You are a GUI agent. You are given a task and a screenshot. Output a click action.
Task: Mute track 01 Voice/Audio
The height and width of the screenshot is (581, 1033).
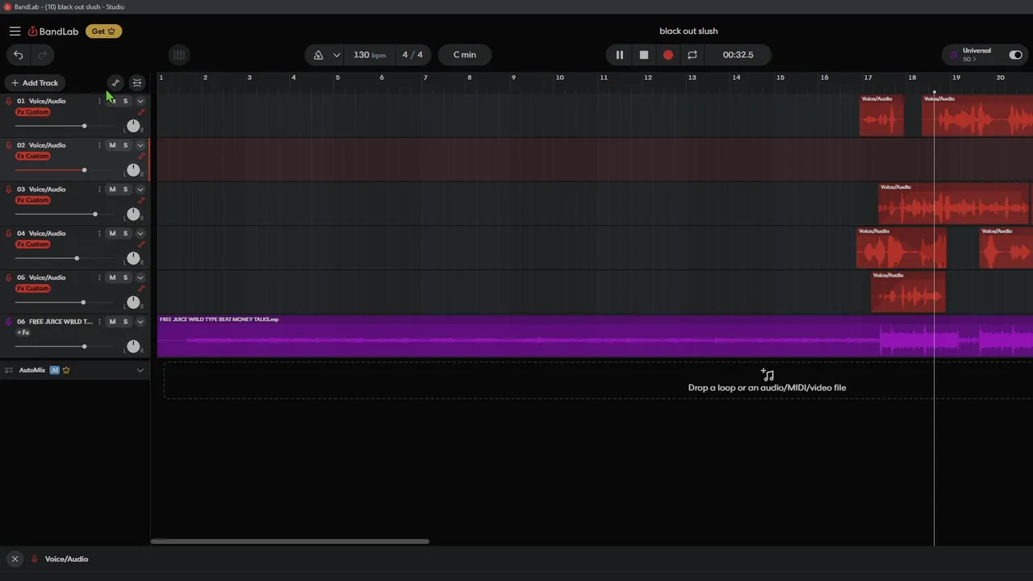[112, 101]
